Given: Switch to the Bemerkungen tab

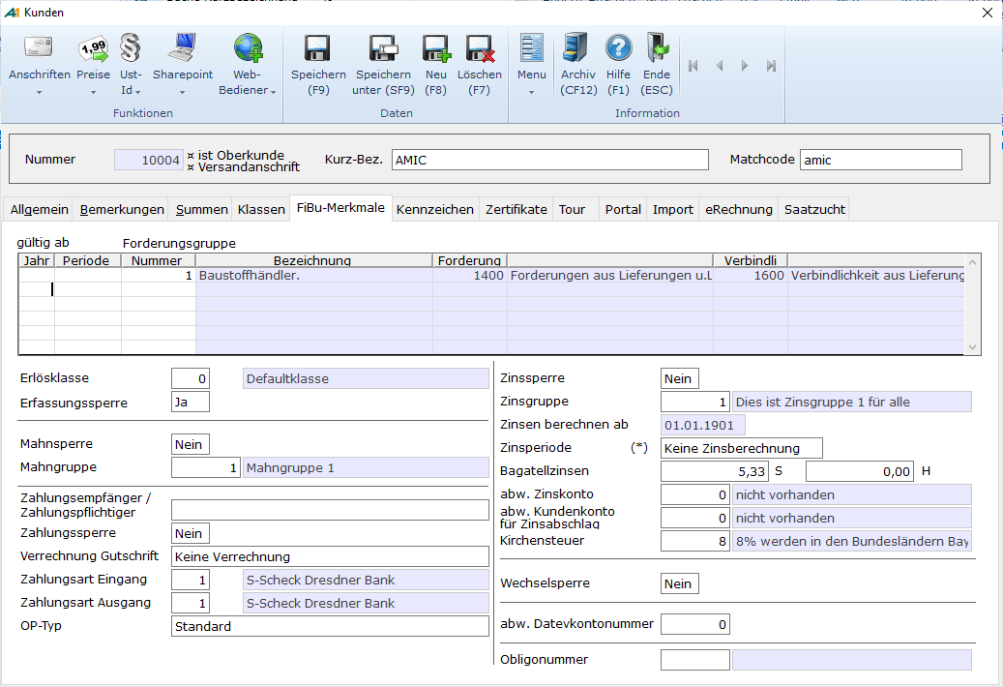Looking at the screenshot, I should (x=122, y=210).
